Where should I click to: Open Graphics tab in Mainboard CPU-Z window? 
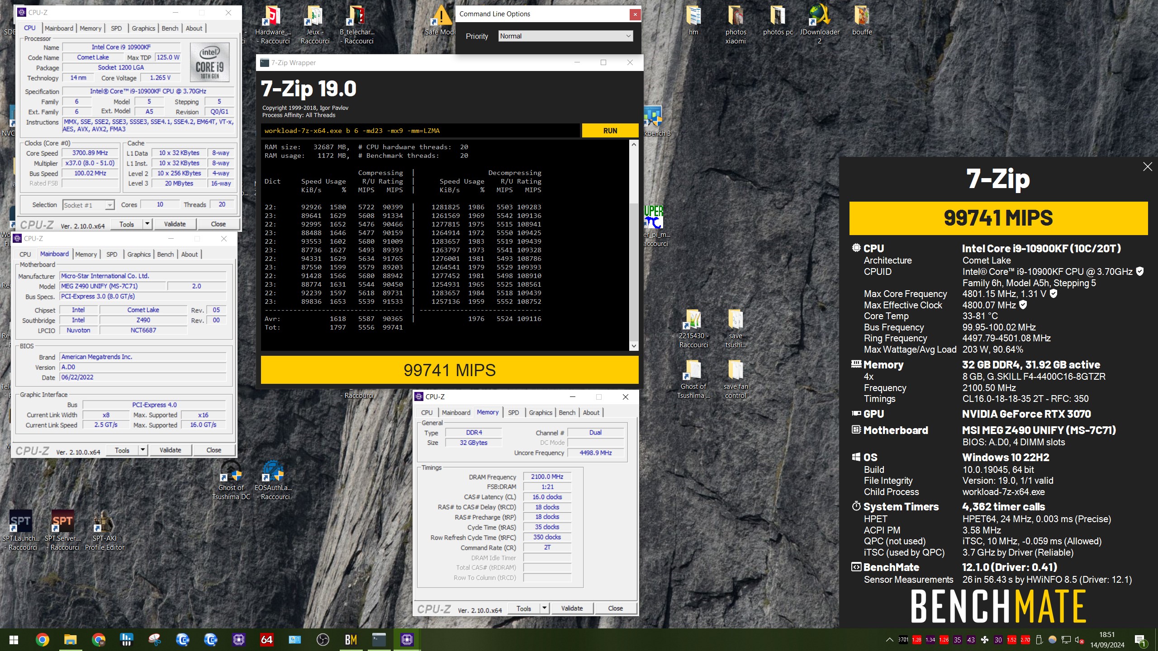coord(139,255)
